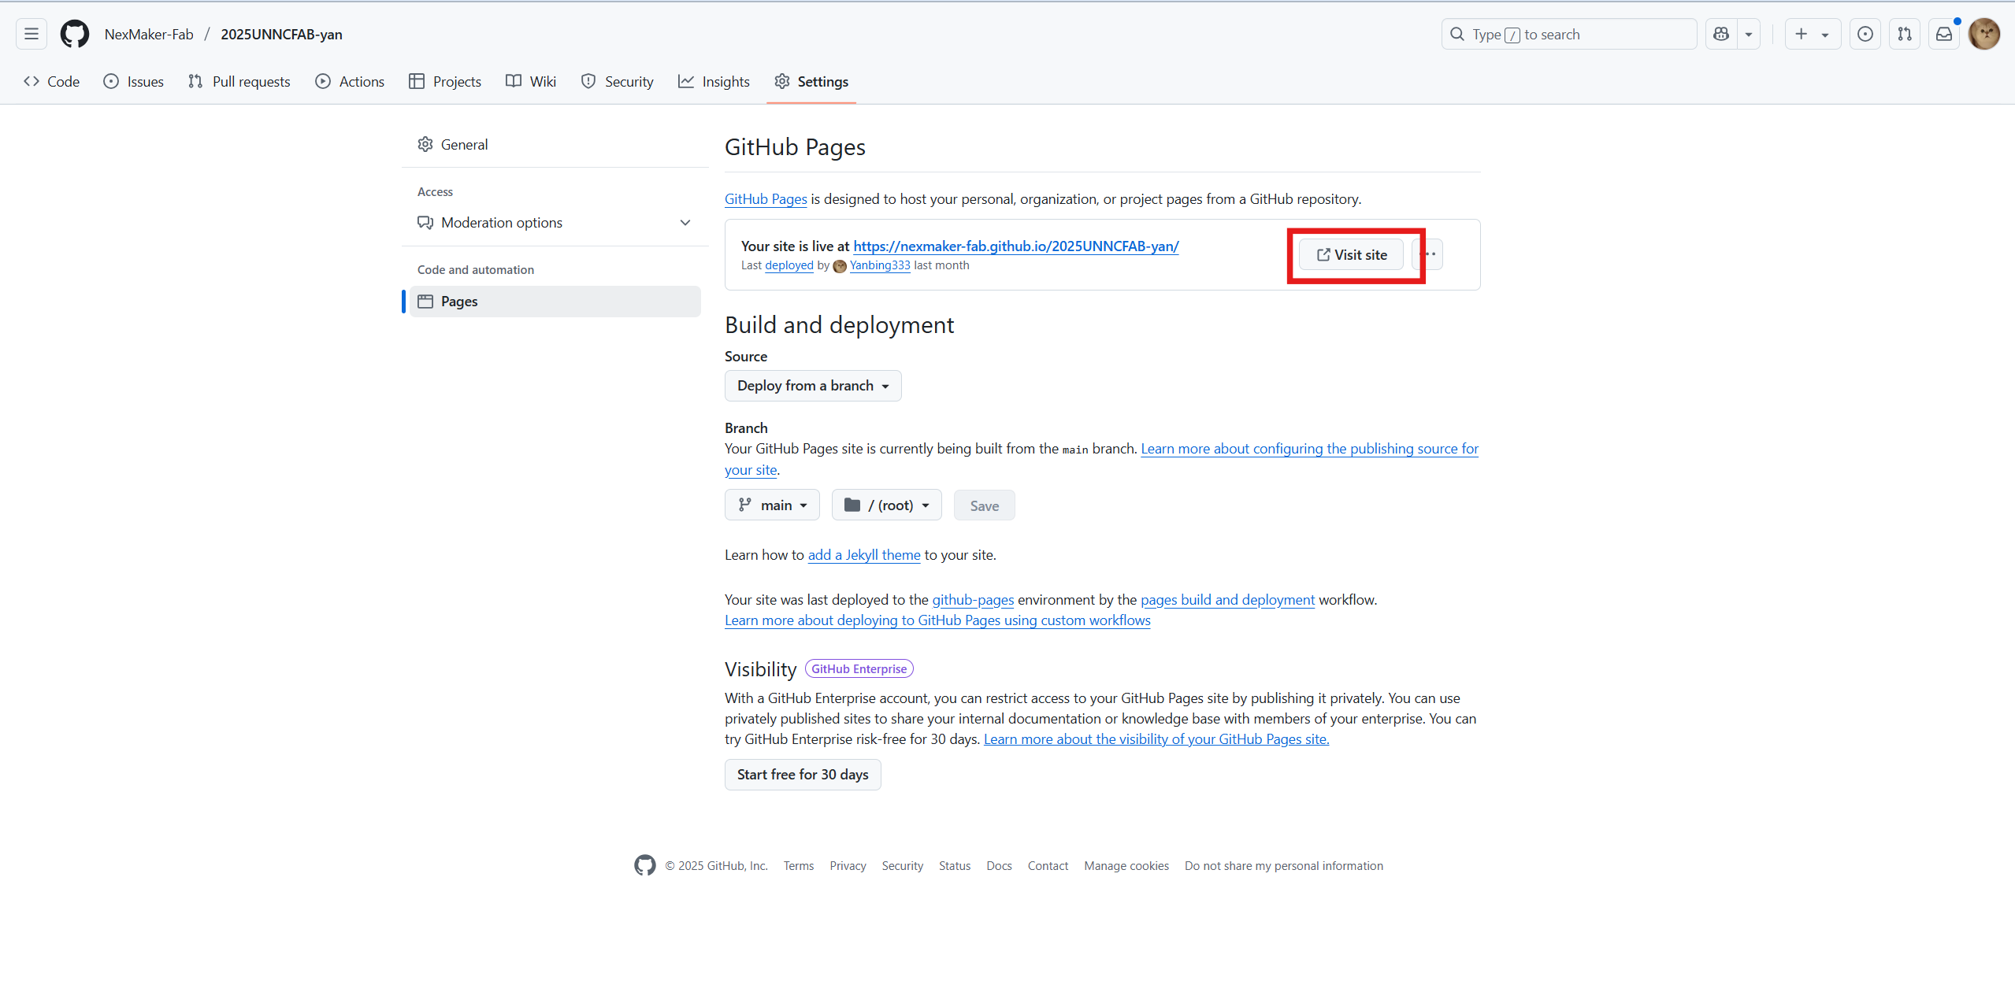This screenshot has width=2015, height=992.
Task: Open Pull requests icon in header bar
Action: tap(1905, 34)
